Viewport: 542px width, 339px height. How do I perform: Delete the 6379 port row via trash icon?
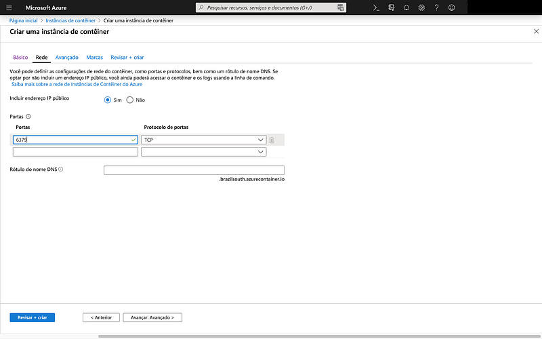[x=272, y=140]
